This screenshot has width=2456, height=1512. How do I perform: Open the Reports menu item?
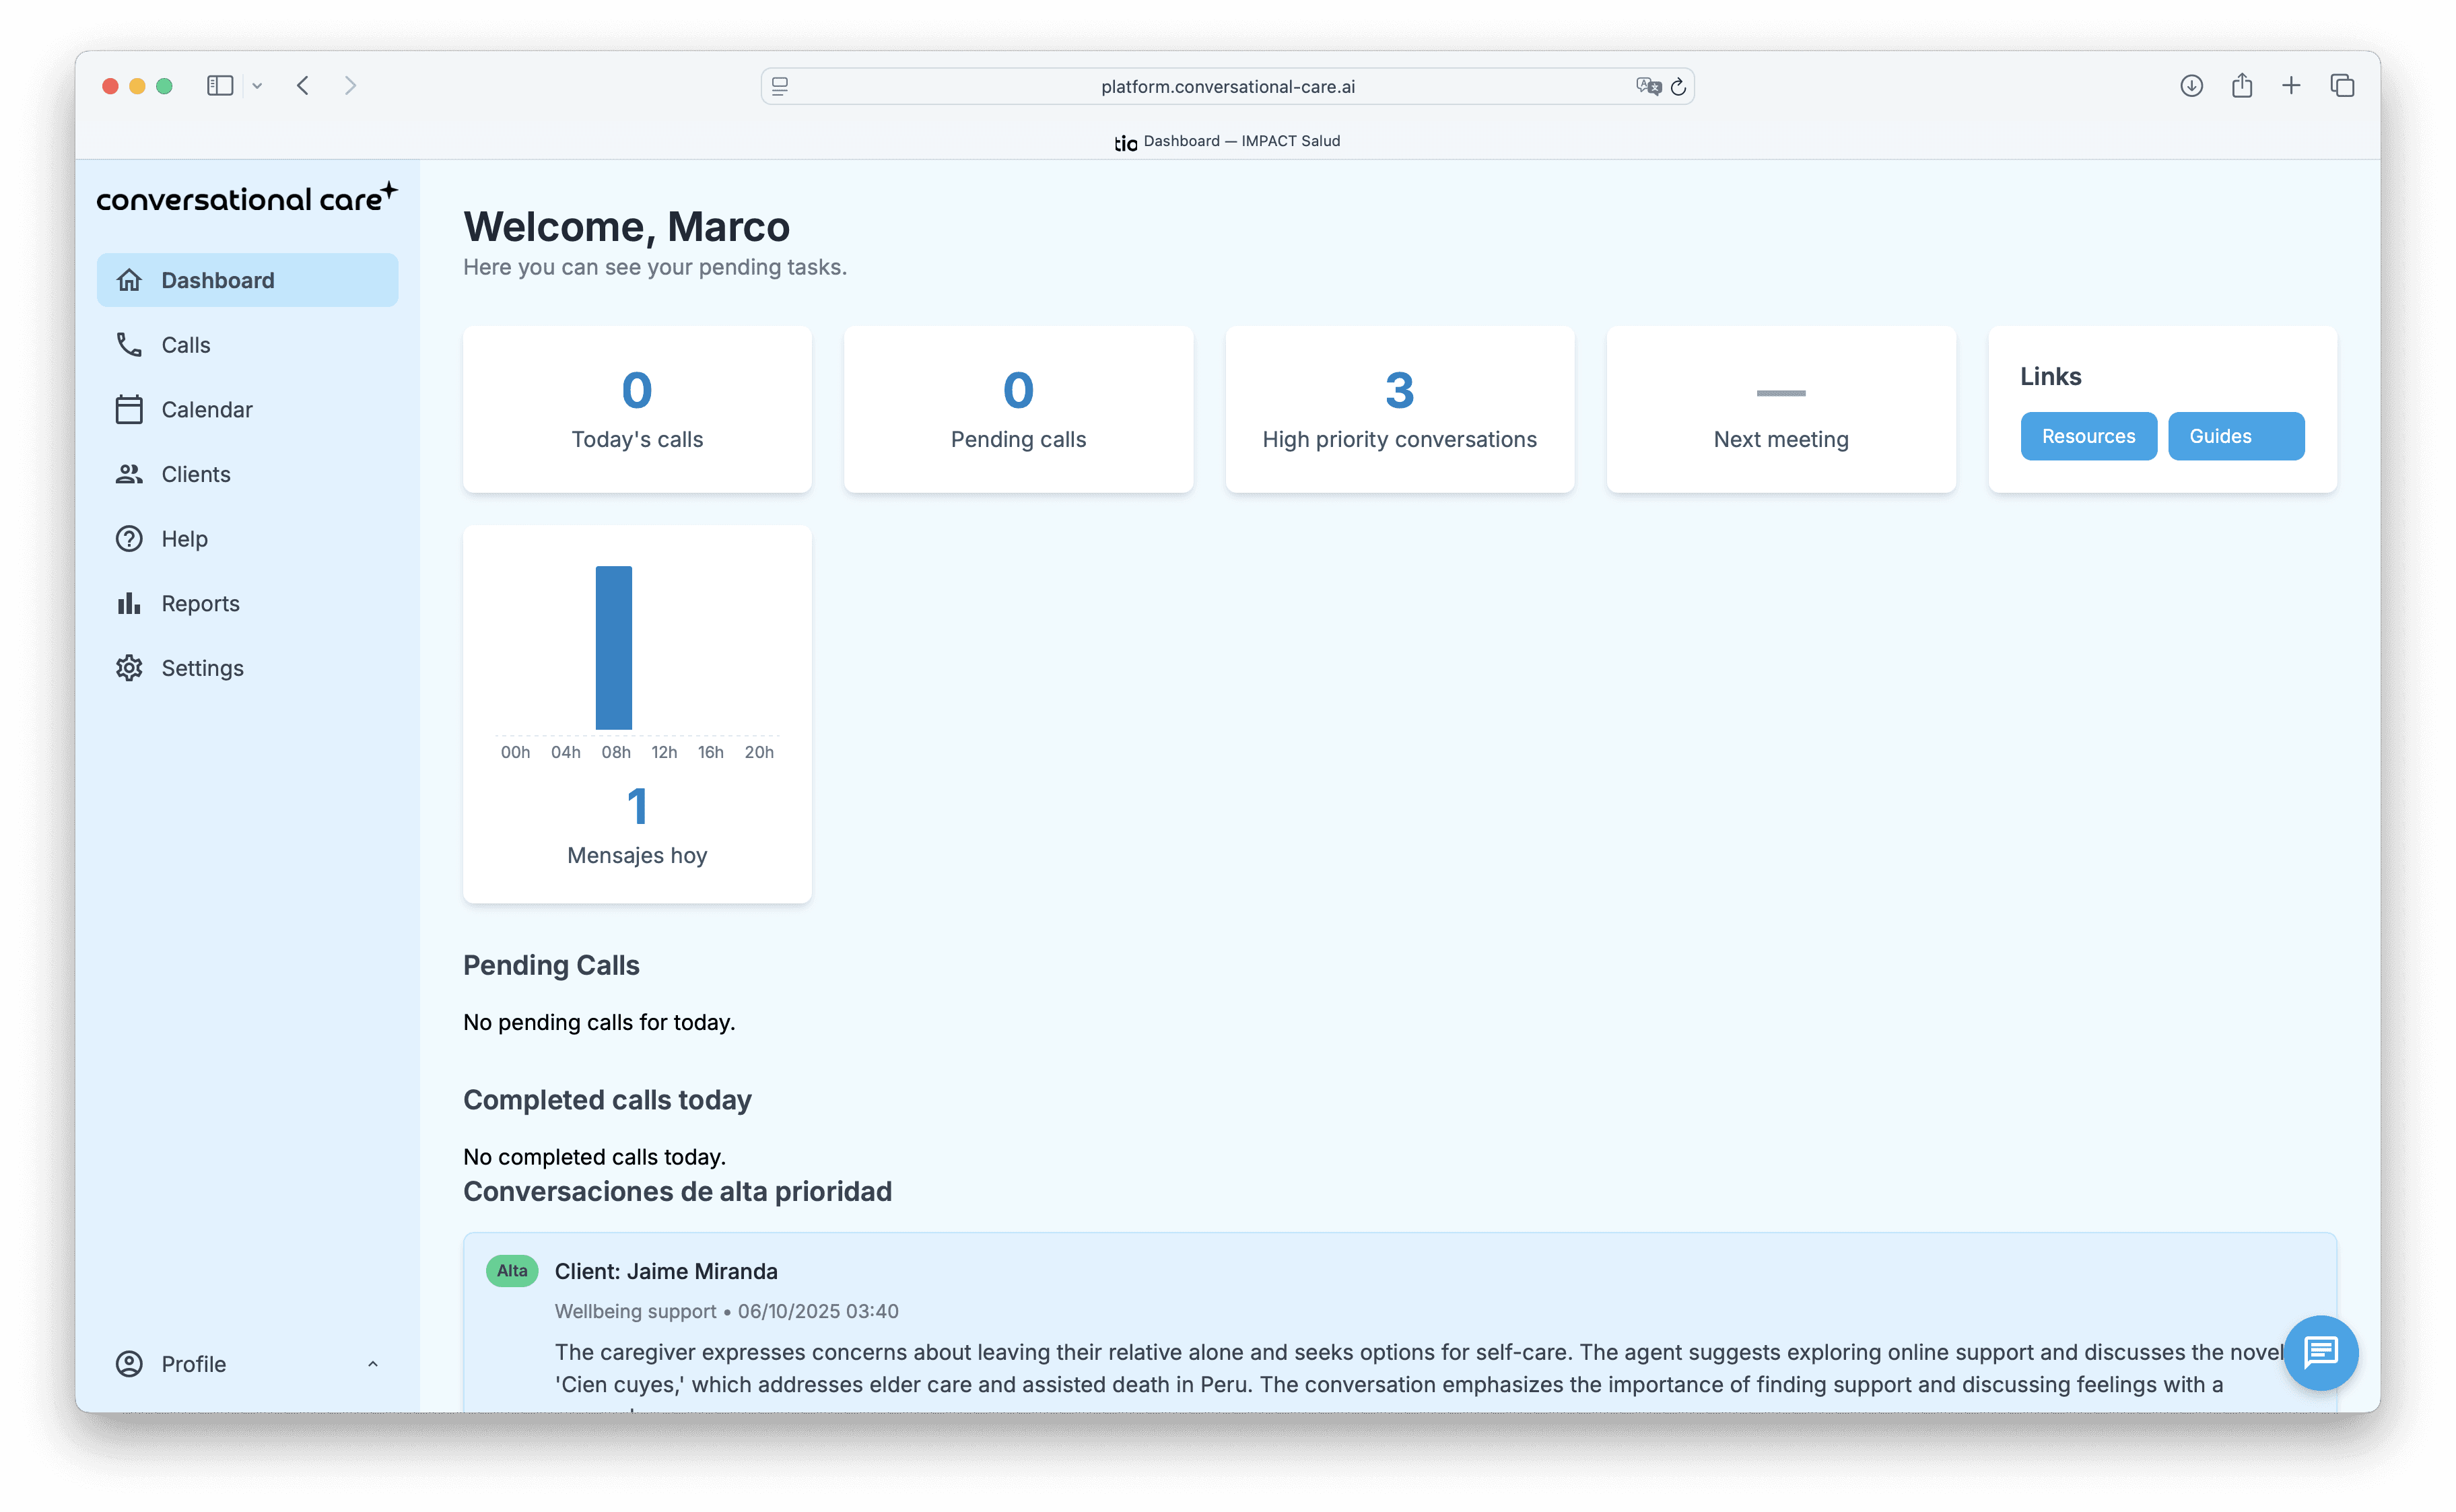pos(247,604)
